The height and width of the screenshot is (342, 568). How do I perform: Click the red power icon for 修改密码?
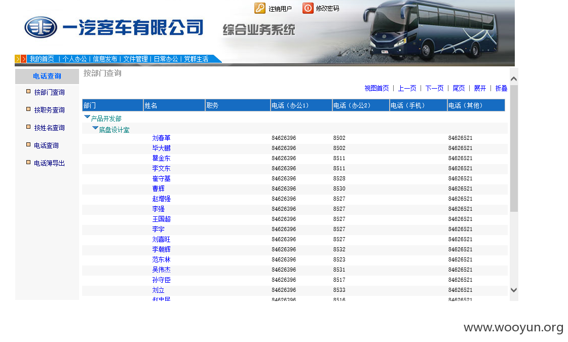click(308, 8)
